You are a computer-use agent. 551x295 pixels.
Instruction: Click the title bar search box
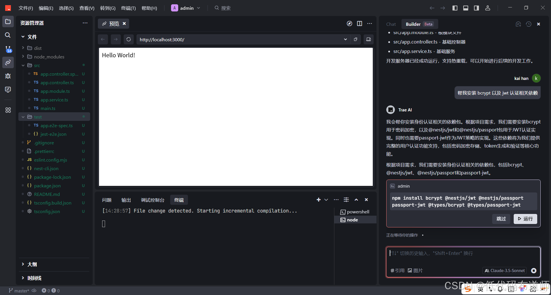click(223, 8)
